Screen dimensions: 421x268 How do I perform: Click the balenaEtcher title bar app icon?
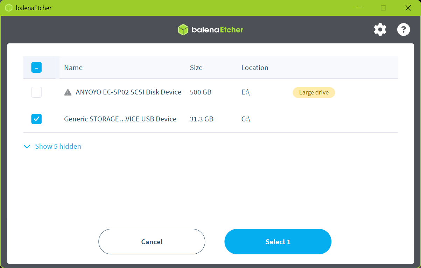coord(9,8)
